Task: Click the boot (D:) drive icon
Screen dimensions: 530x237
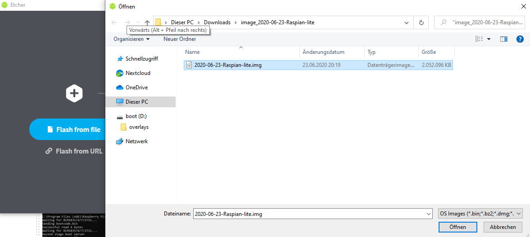Action: [120, 117]
